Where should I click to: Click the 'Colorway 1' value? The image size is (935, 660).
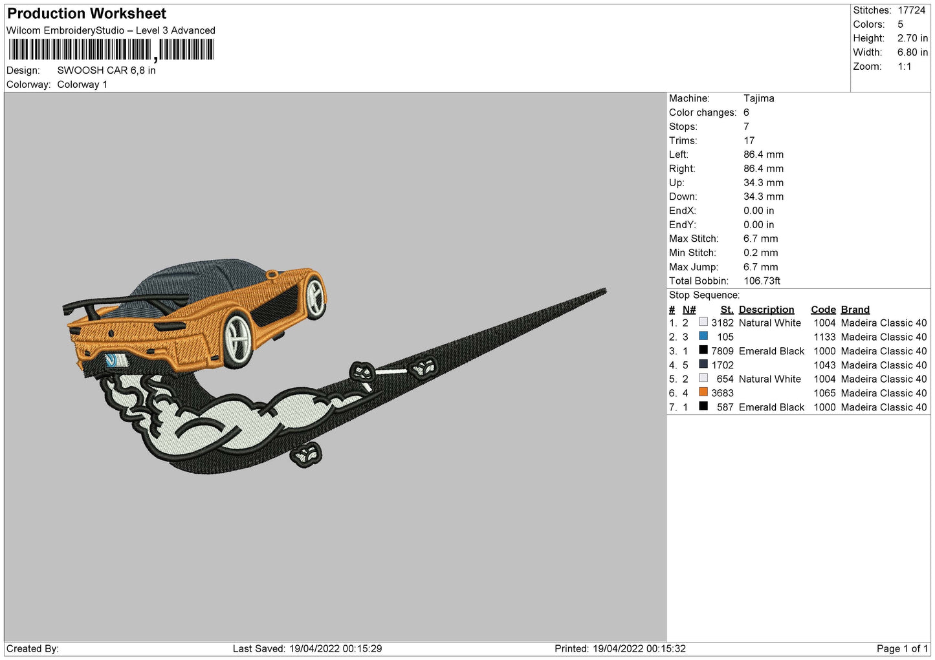point(83,85)
